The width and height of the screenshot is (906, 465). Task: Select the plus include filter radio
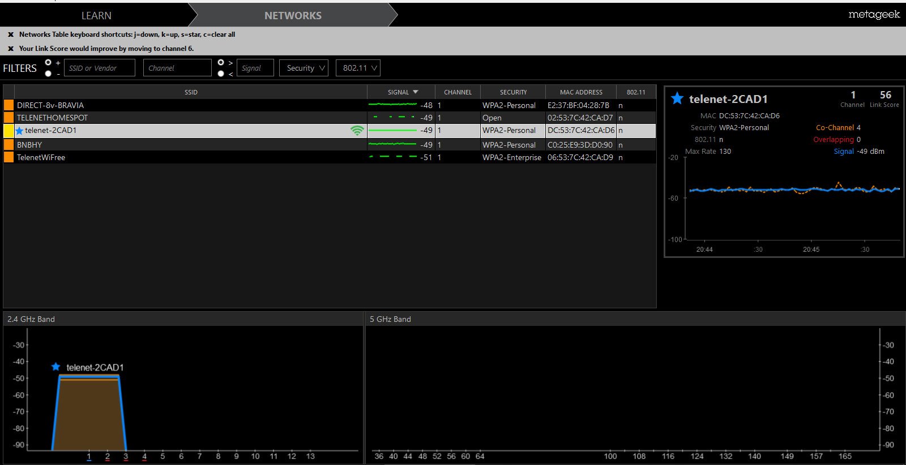pyautogui.click(x=48, y=62)
